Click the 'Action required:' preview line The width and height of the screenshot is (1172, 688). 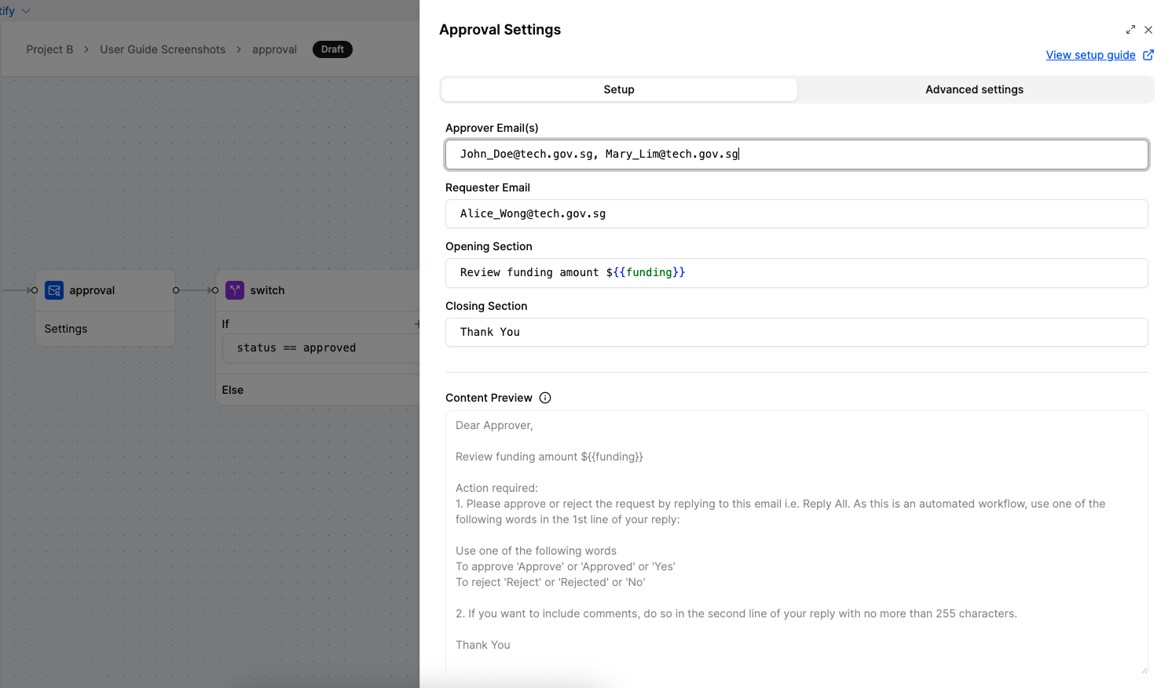(x=496, y=488)
